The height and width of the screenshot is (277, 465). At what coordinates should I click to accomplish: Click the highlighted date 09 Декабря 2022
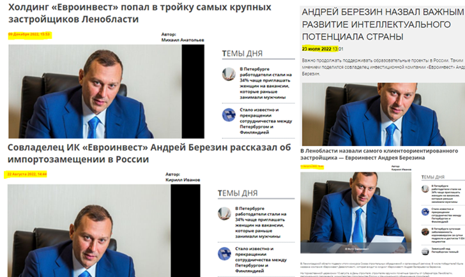(29, 34)
